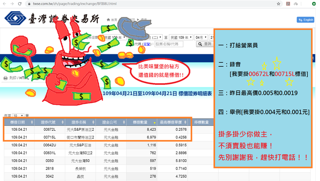Sort table by 標借日期 column arrows
This screenshot has height=181, width=320.
pos(32,122)
